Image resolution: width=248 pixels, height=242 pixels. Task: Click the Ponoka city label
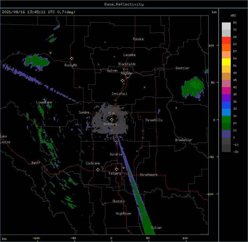pos(138,39)
